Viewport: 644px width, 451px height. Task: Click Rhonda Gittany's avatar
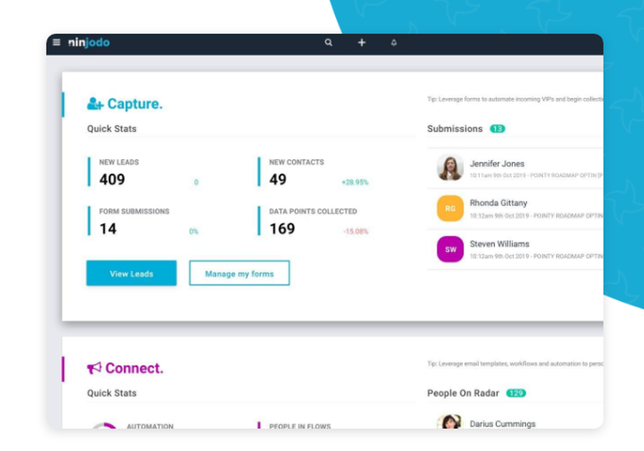(449, 208)
